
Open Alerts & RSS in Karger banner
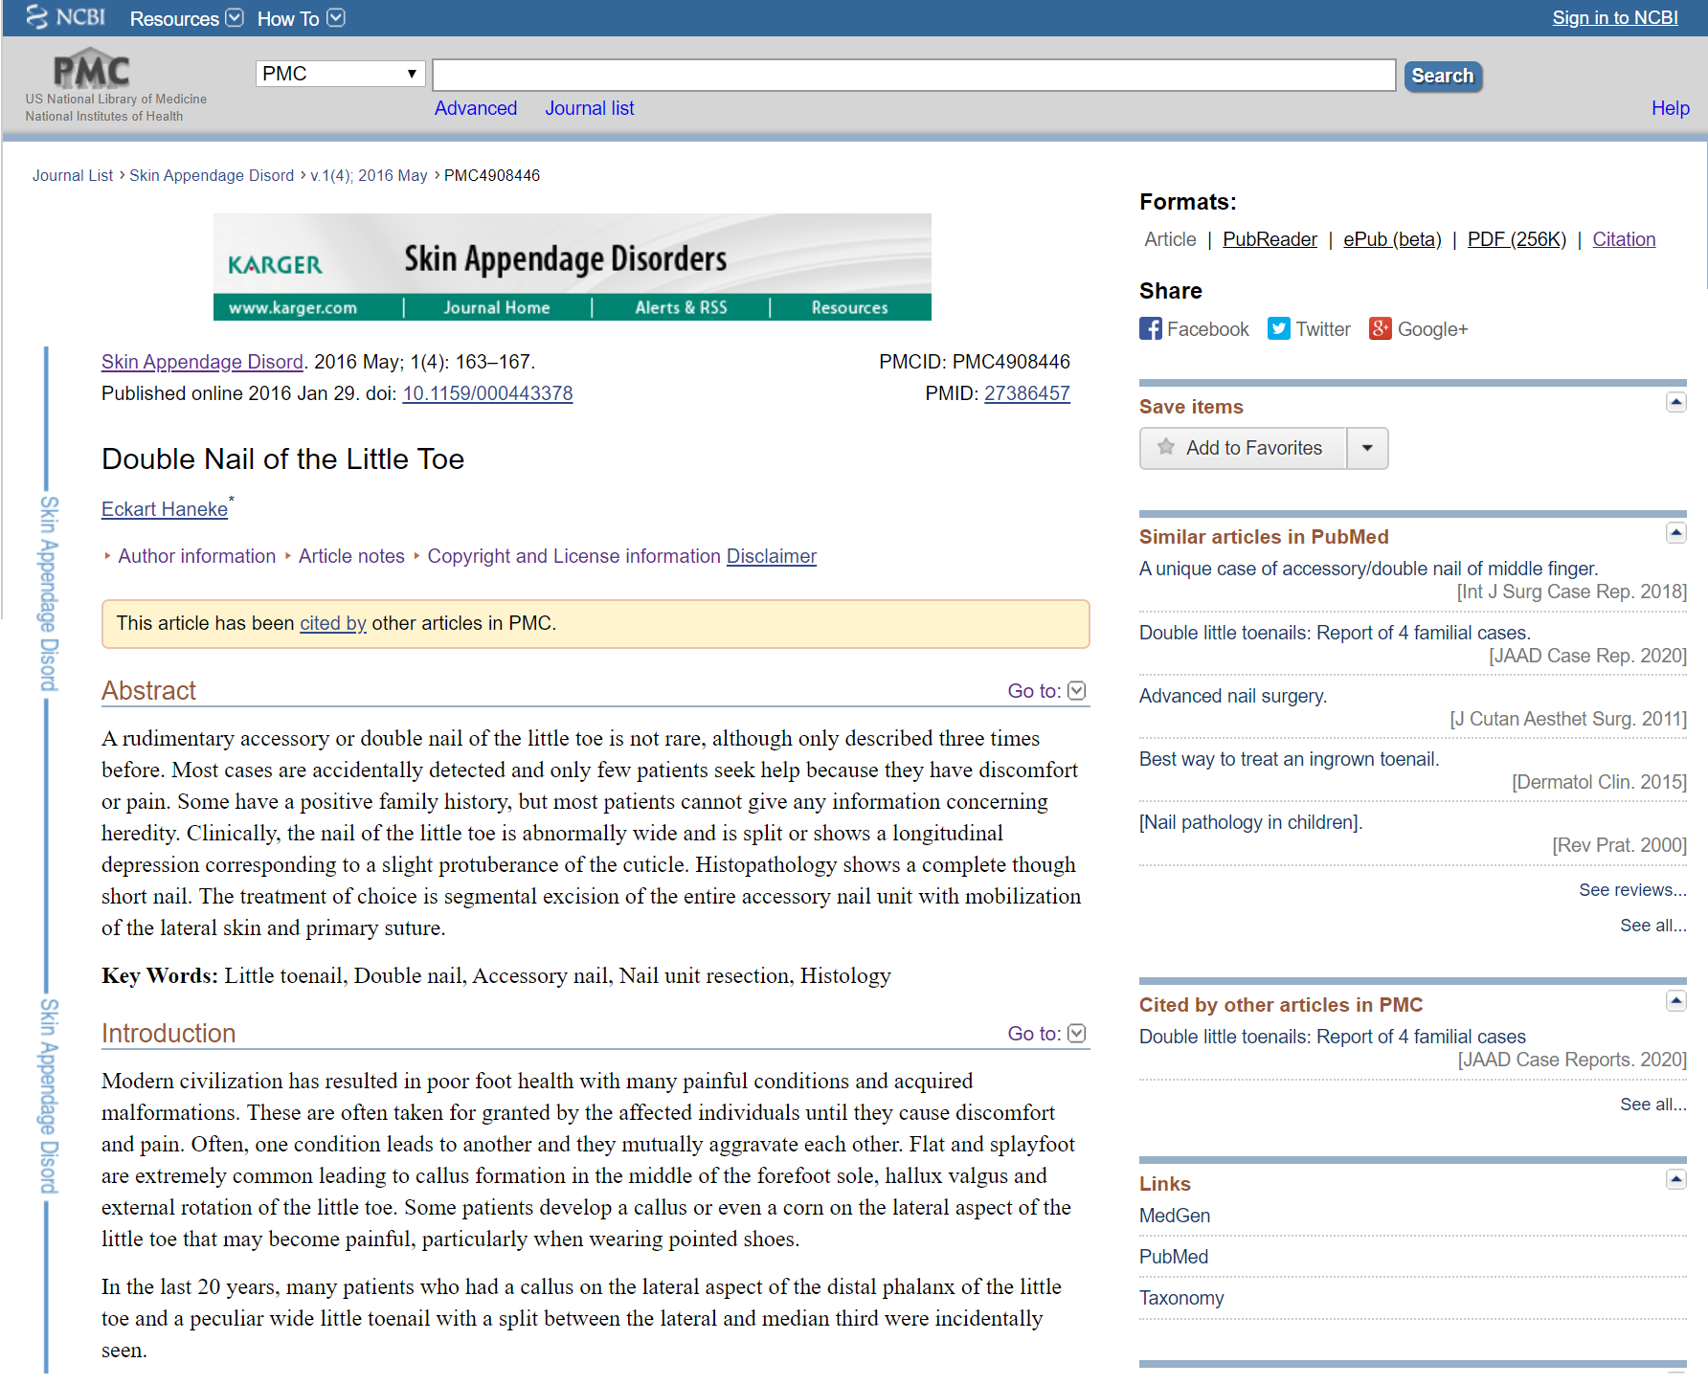681,307
